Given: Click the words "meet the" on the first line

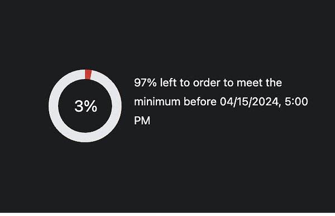Looking at the screenshot, I should 259,82.
